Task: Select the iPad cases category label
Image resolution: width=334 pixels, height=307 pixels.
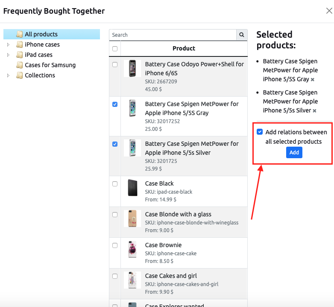Action: 38,55
